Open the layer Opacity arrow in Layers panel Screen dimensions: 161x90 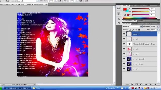pyautogui.click(x=158, y=26)
